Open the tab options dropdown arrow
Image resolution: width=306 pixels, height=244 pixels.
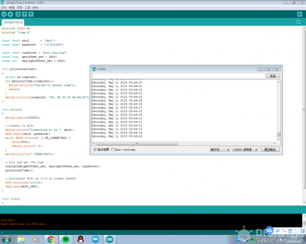(298, 22)
